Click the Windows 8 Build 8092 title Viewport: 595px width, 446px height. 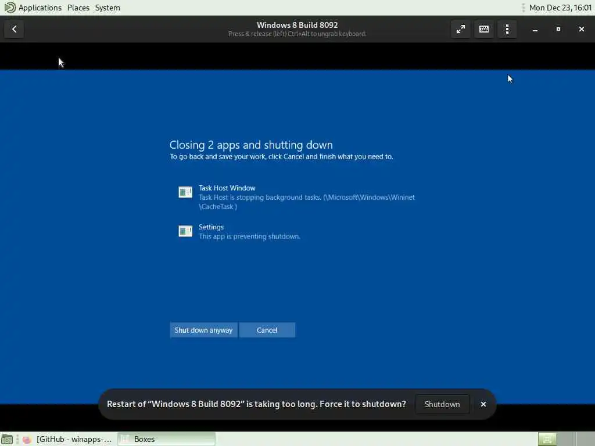[x=297, y=25]
